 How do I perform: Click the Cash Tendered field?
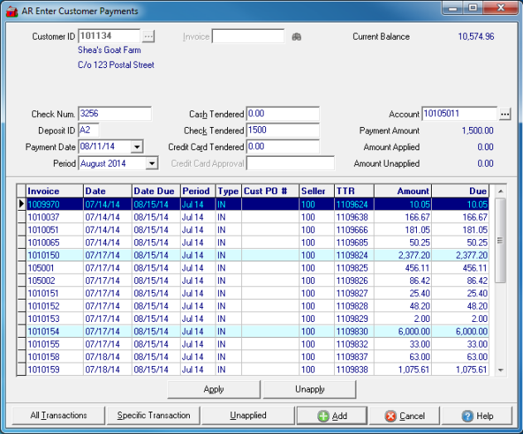click(x=282, y=114)
